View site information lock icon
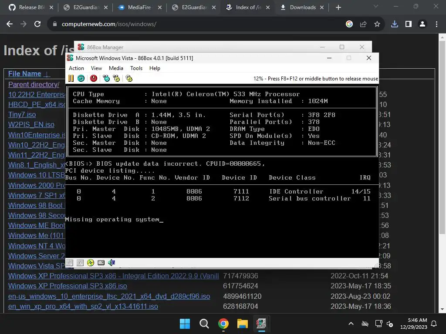 click(55, 24)
